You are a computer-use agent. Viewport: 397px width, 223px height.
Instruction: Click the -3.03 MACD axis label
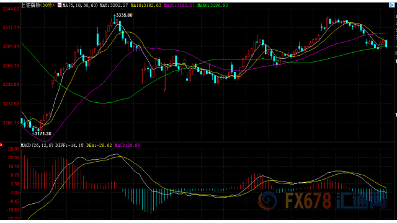14,193
